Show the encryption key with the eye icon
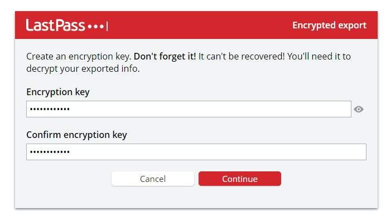The height and width of the screenshot is (222, 386). 359,109
